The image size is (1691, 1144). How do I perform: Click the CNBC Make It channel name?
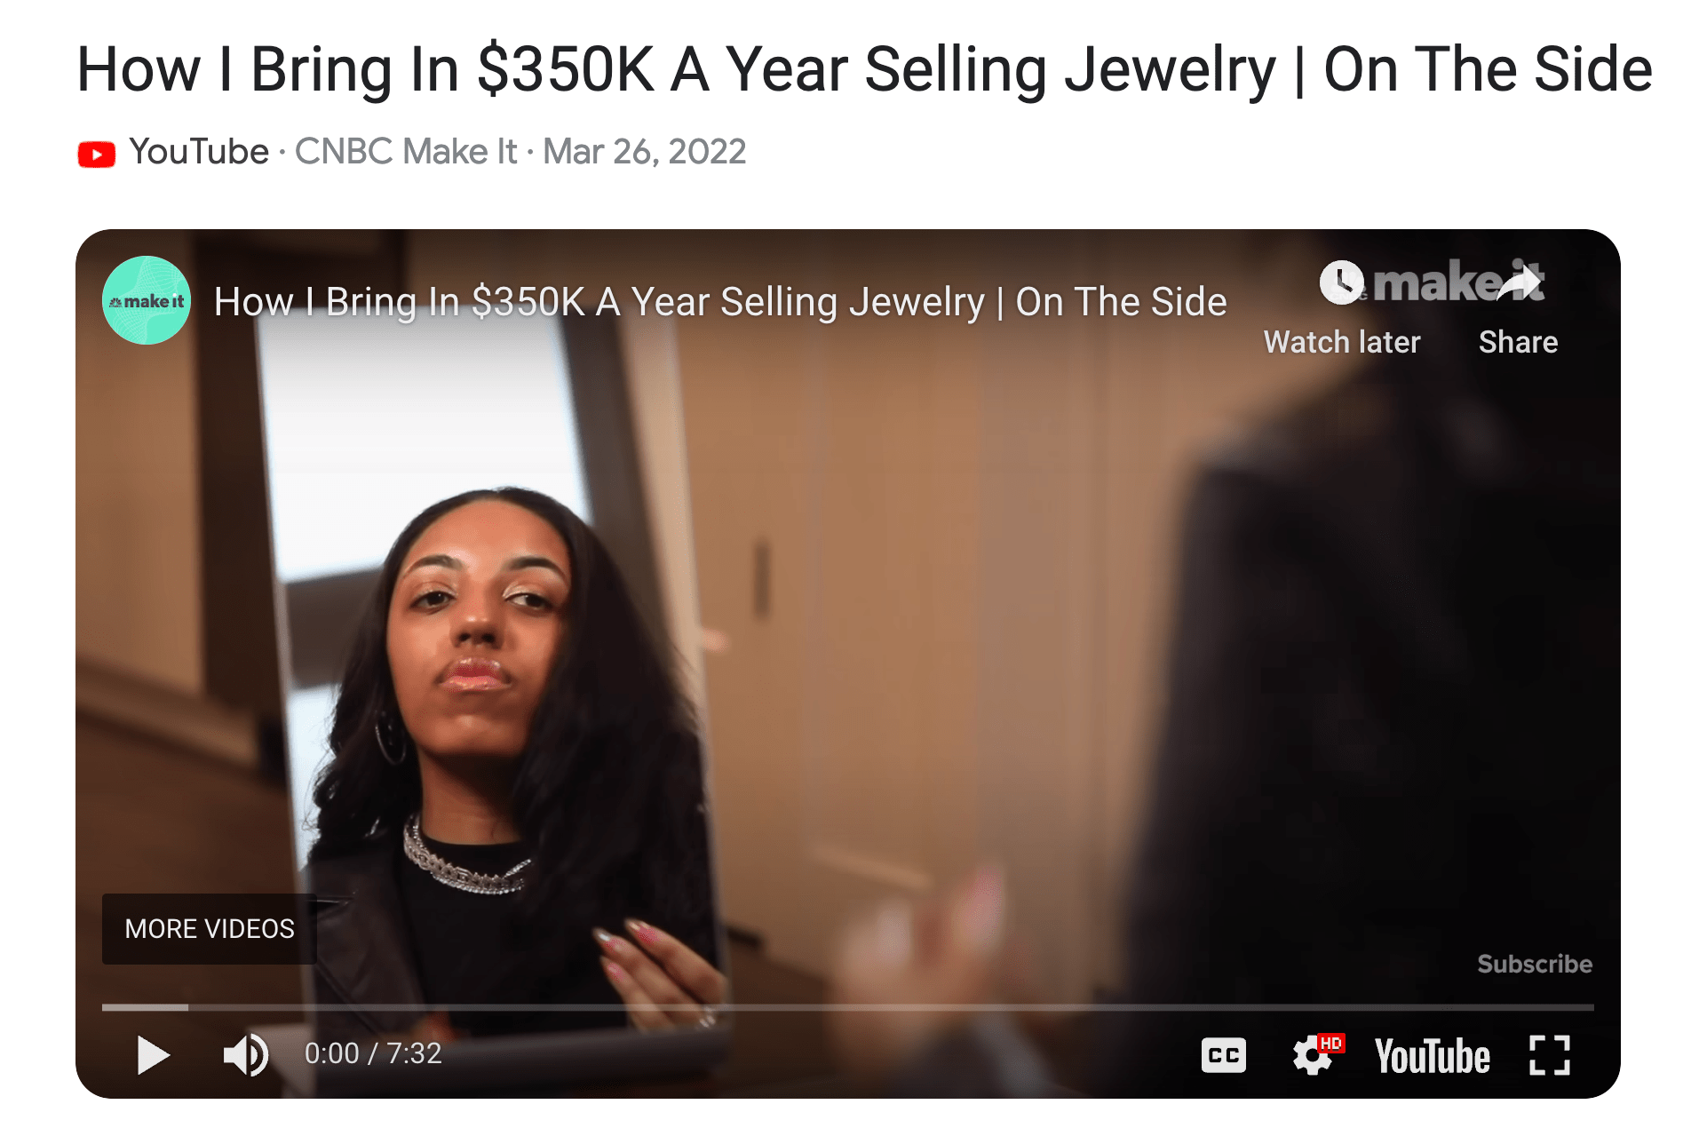tap(406, 152)
